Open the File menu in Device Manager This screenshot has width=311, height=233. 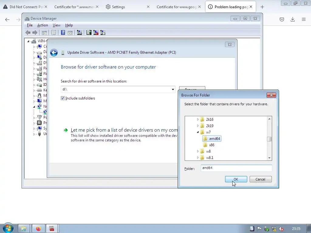(30, 25)
